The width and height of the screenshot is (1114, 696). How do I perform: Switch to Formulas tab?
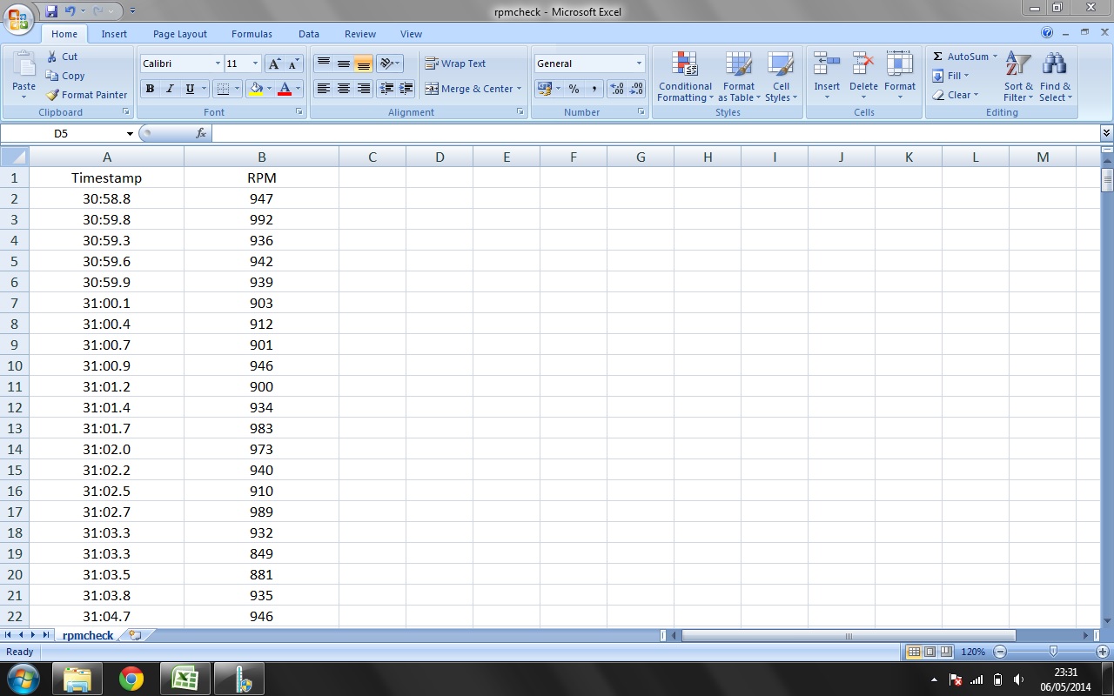pos(252,34)
